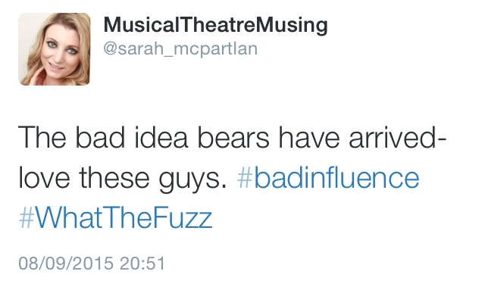Screen dimensions: 485x293
Task: Click the word 'have' in the tweet
Action: point(309,138)
